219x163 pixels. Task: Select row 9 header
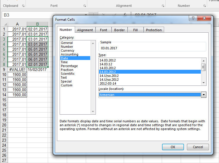click(x=4, y=69)
